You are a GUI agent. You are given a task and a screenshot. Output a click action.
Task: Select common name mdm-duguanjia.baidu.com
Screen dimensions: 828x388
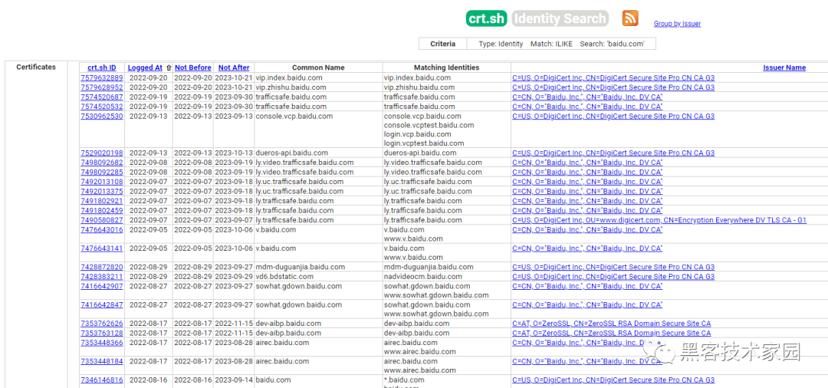click(x=300, y=267)
